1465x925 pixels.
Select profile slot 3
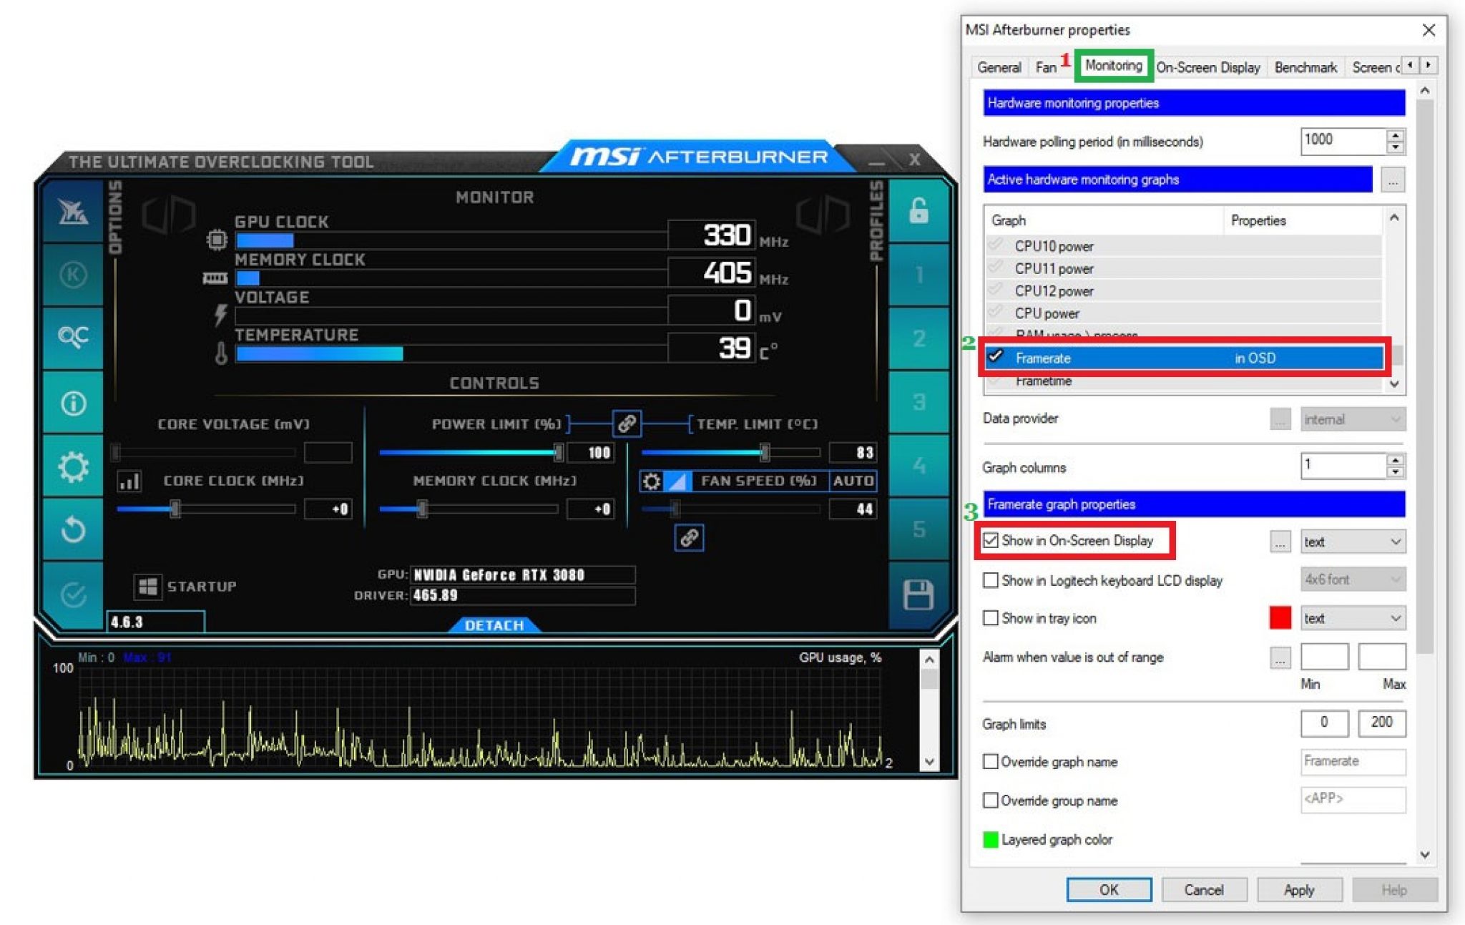pyautogui.click(x=918, y=402)
